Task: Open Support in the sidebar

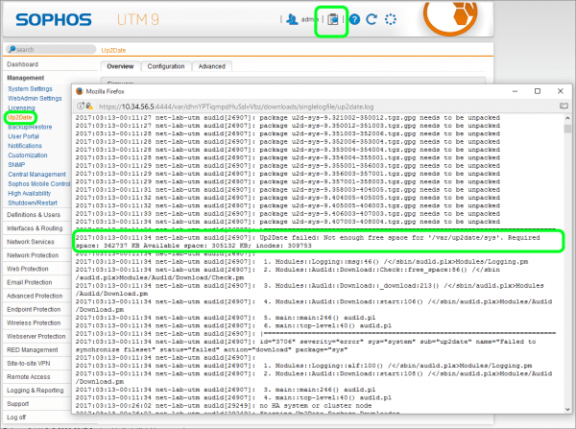Action: click(x=17, y=404)
